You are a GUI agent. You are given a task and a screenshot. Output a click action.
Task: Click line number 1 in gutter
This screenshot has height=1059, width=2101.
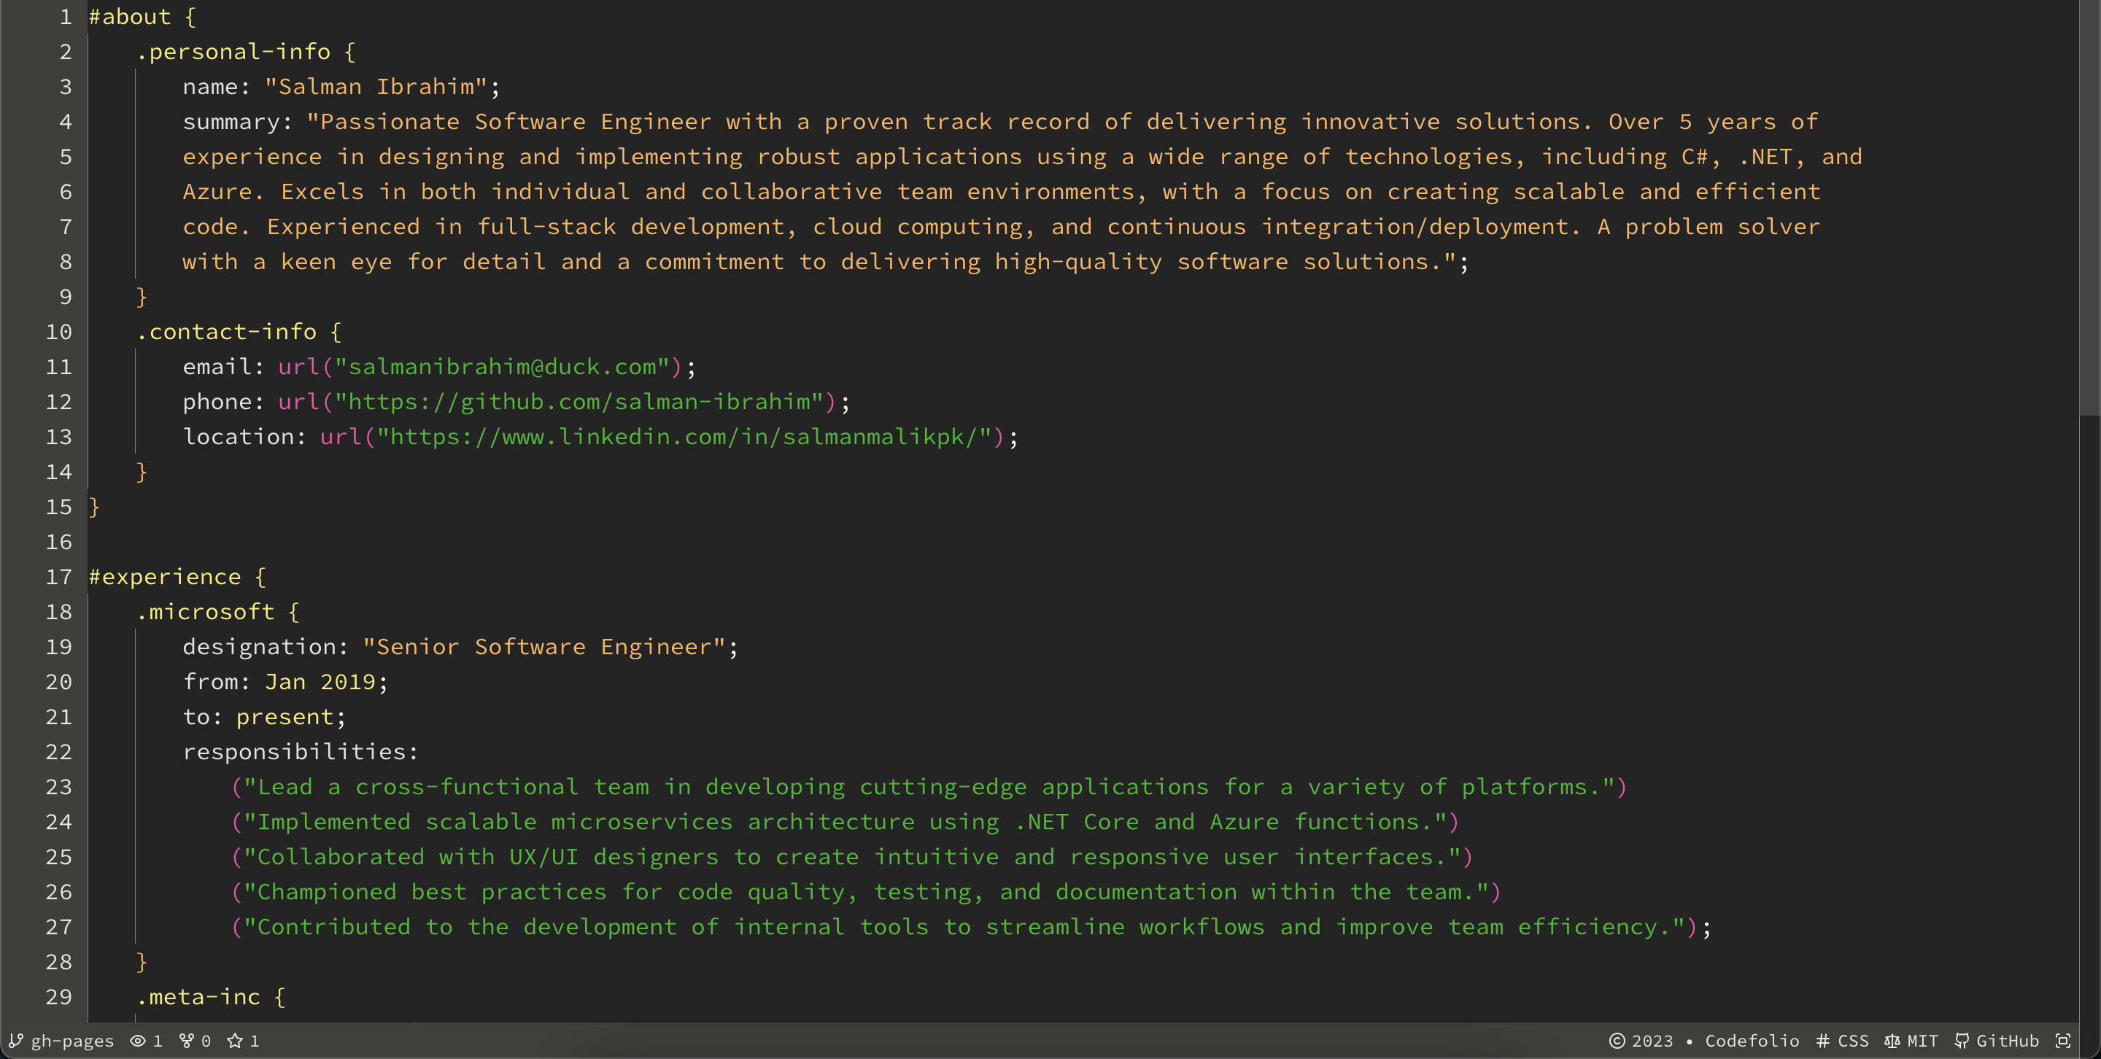tap(65, 17)
